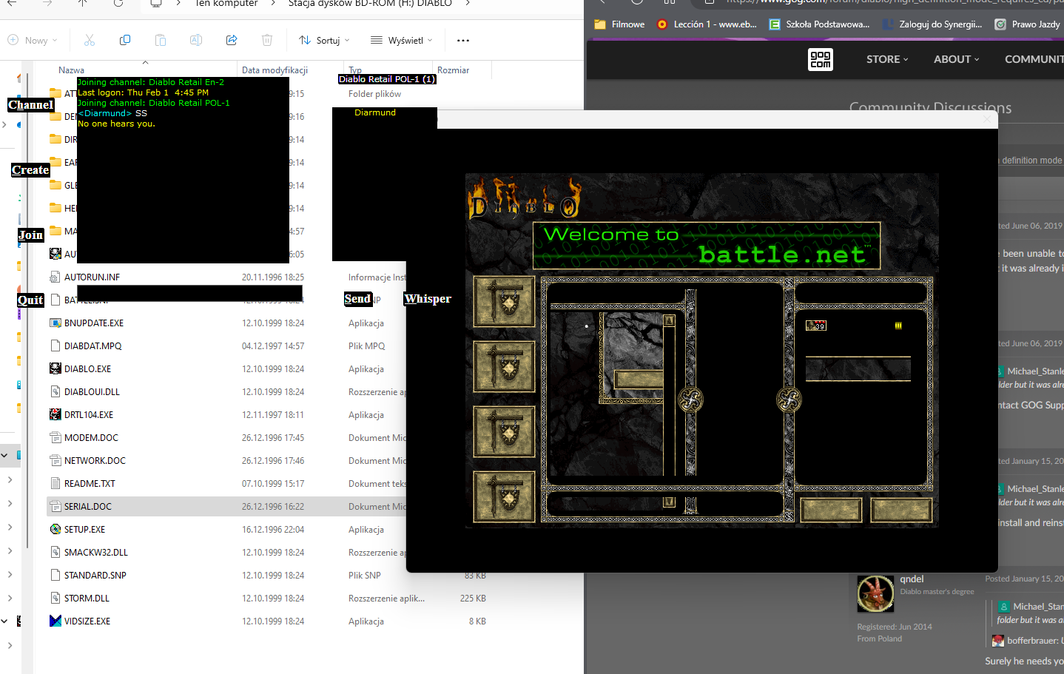Select the NETWORK.DOC file

95,460
